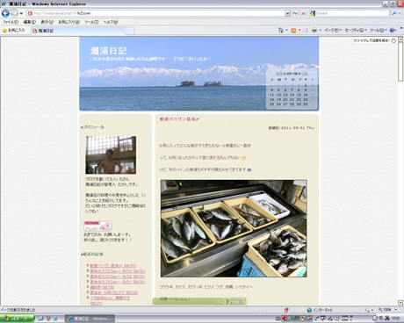Open the address bar history dropdown

click(287, 13)
